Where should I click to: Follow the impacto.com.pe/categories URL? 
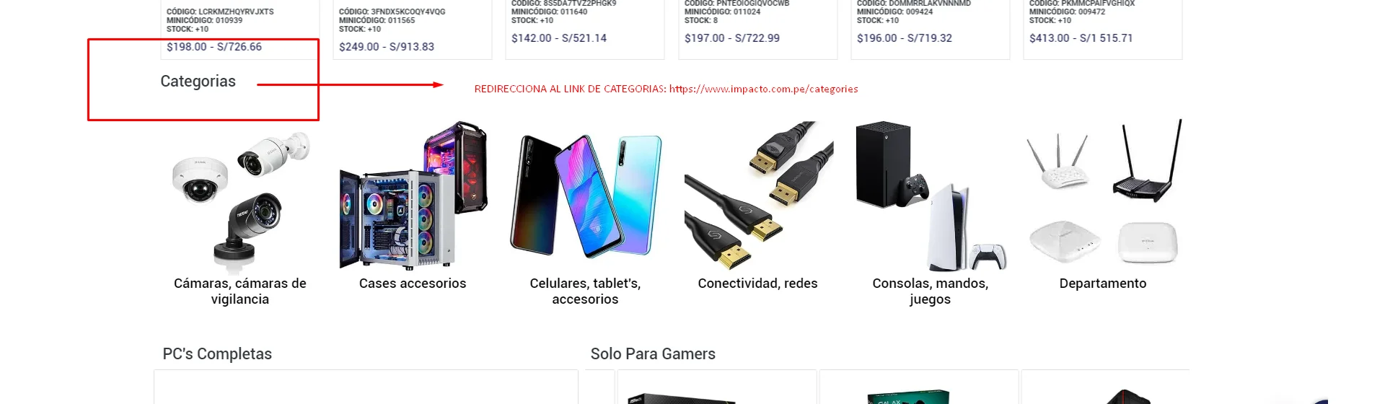[764, 89]
